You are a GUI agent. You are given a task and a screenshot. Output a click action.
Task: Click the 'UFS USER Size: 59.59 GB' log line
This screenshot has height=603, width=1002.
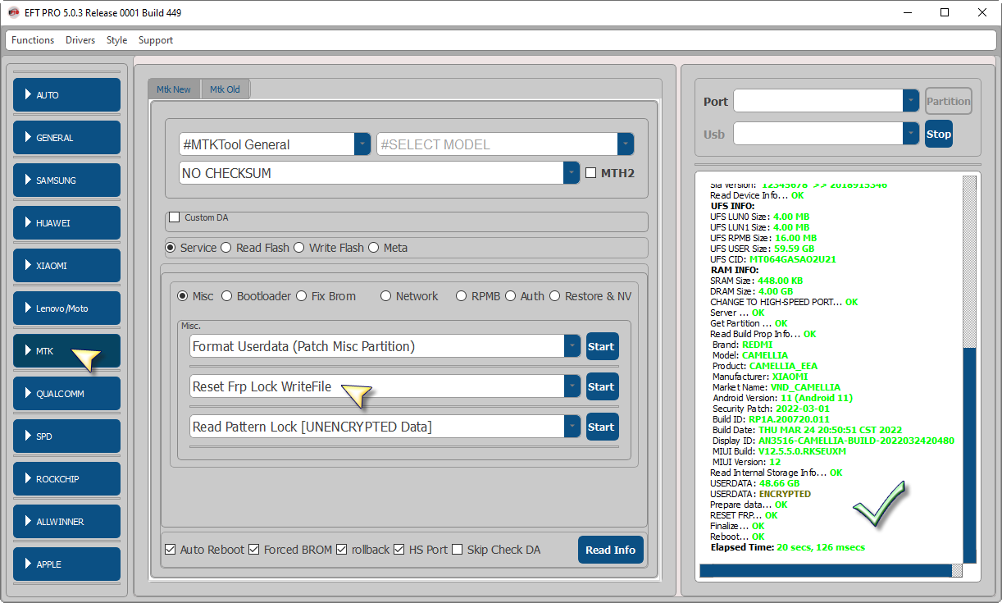(x=762, y=249)
